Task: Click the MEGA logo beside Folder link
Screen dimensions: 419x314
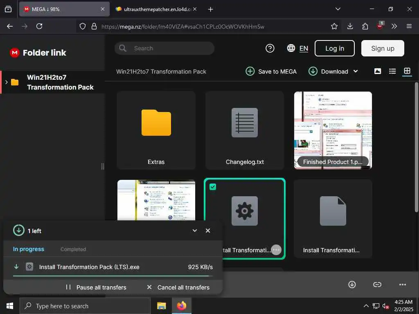Action: coord(15,53)
